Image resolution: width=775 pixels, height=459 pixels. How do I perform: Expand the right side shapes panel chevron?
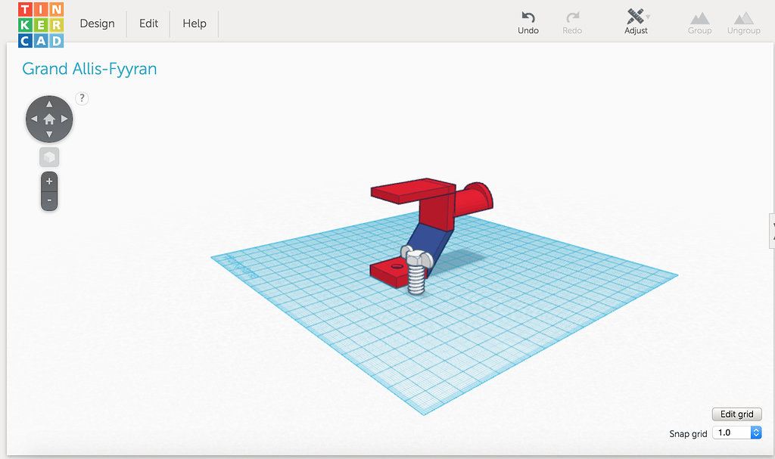pyautogui.click(x=770, y=229)
